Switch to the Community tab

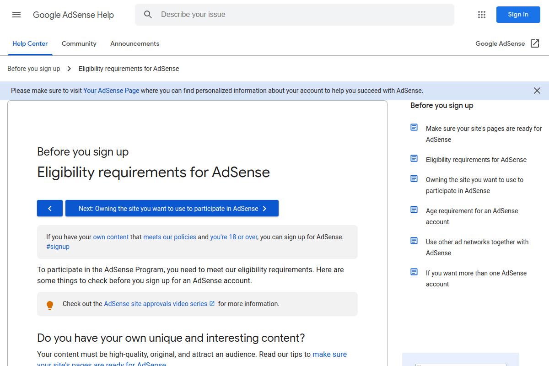pos(79,43)
